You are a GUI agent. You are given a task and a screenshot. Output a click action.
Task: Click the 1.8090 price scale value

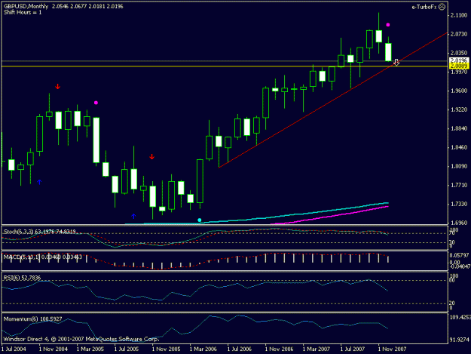pyautogui.click(x=459, y=166)
